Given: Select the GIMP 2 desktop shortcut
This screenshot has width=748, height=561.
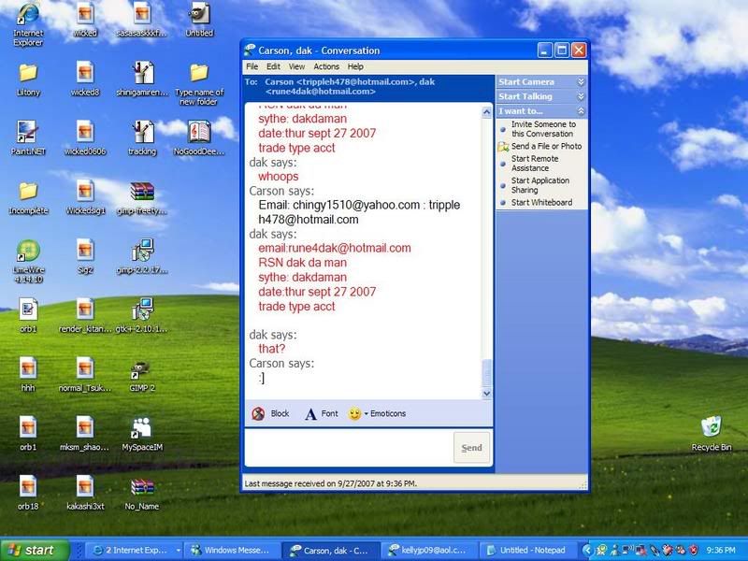Looking at the screenshot, I should tap(142, 376).
